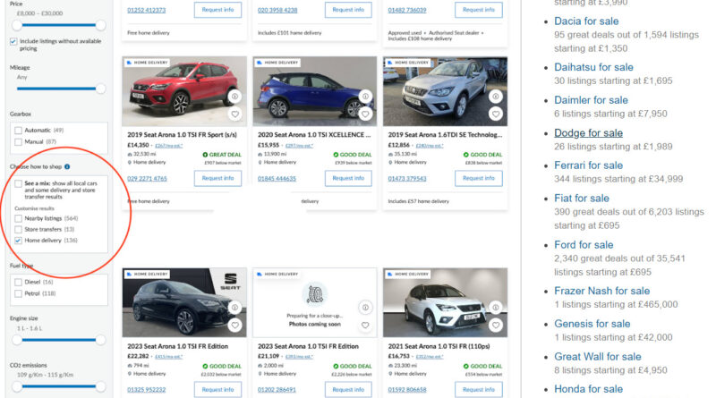Call dealer number 029 2271 4765

147,179
